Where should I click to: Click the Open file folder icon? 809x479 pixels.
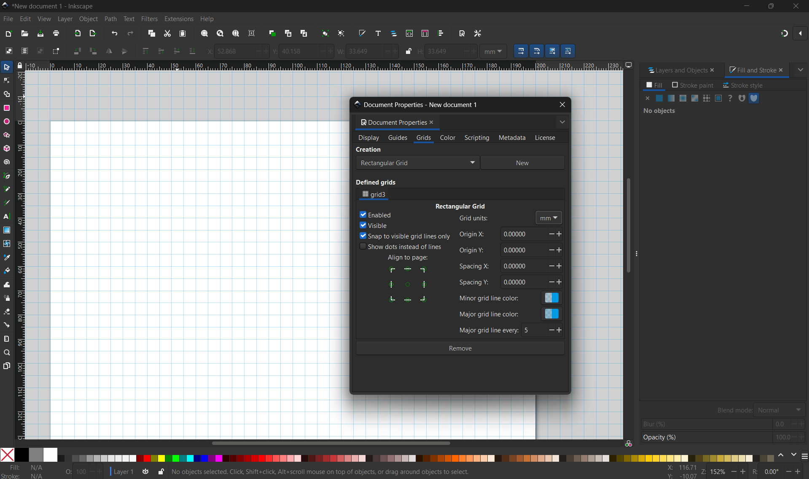point(24,33)
